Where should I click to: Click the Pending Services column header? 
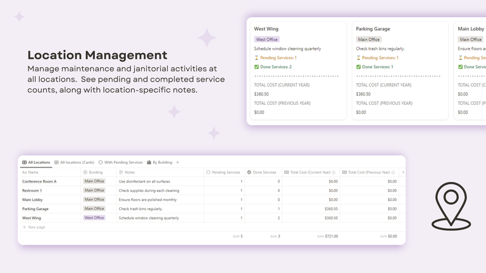coord(223,172)
